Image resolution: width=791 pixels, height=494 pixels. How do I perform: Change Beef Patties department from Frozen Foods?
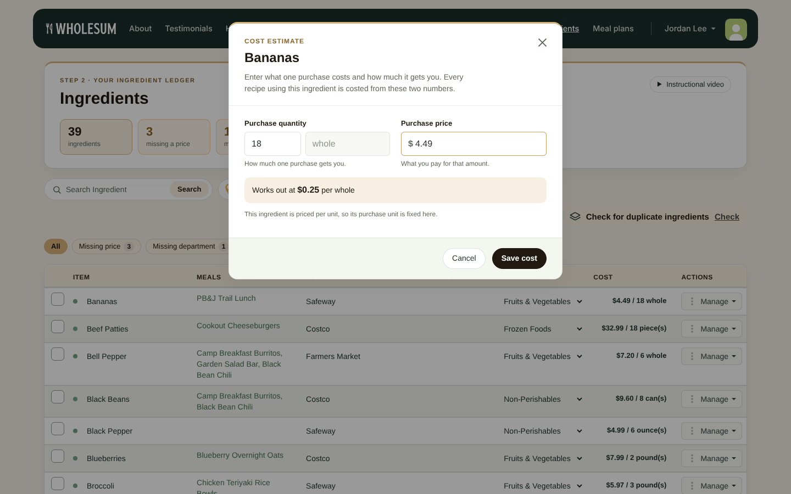(543, 329)
